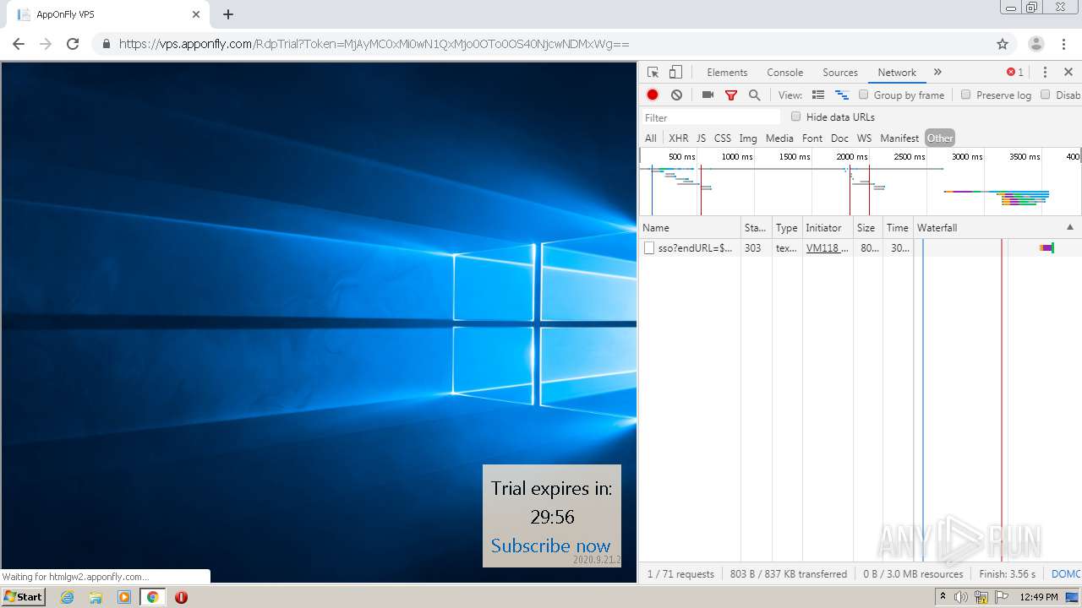The image size is (1082, 608).
Task: Go back to previous page
Action: [x=19, y=44]
